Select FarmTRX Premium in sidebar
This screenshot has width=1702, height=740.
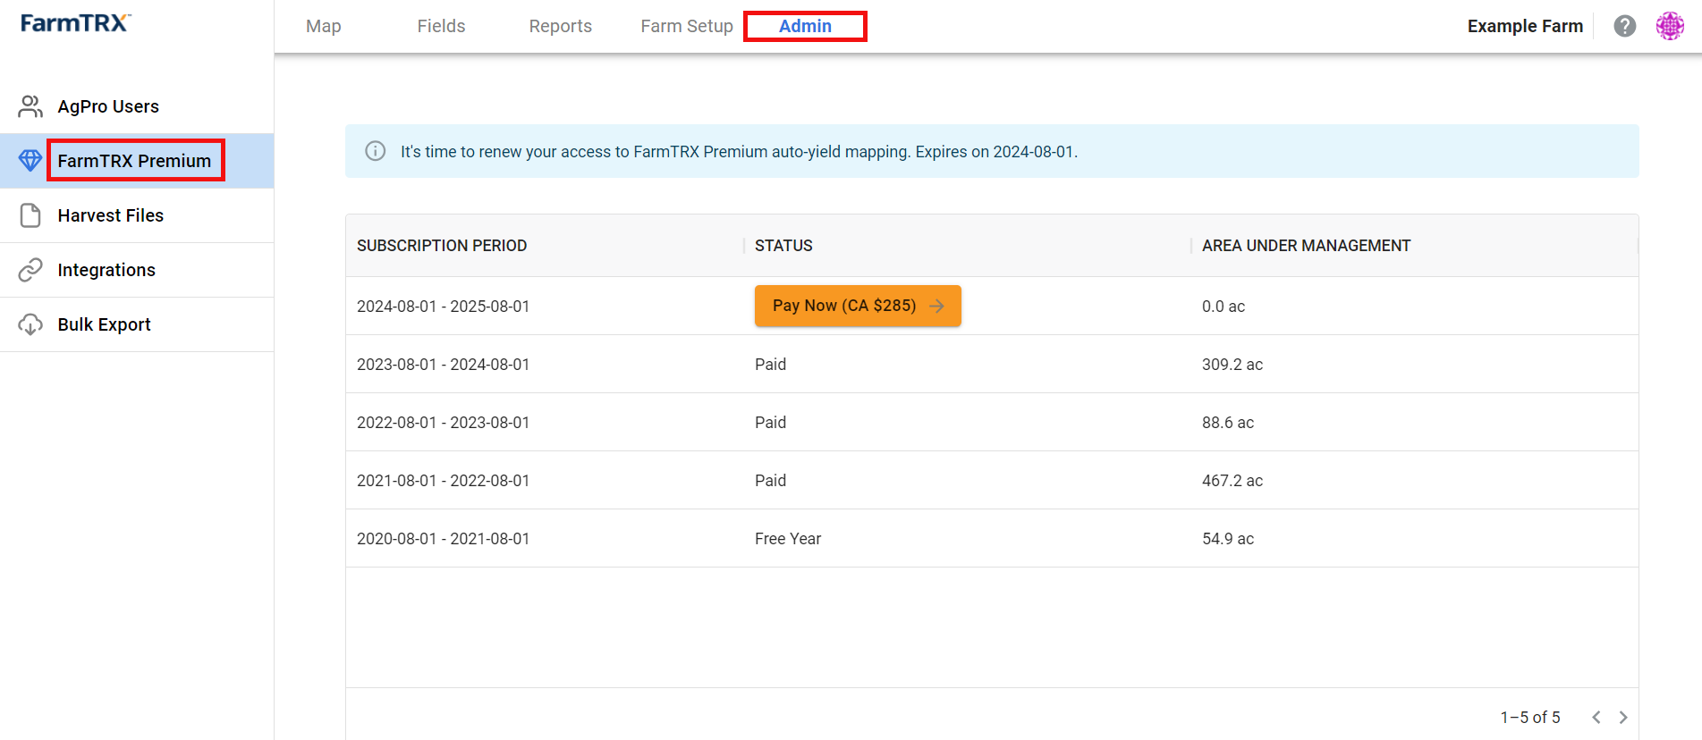pyautogui.click(x=137, y=161)
